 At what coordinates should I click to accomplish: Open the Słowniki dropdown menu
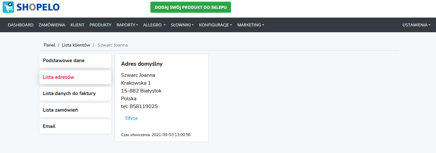[x=182, y=25]
